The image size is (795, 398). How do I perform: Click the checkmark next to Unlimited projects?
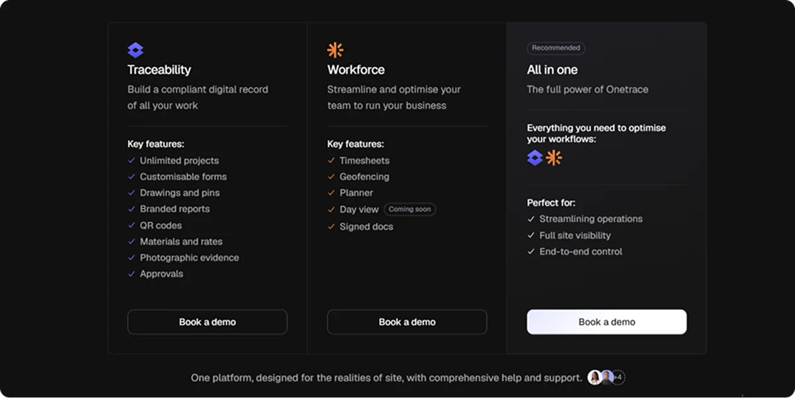[x=131, y=160]
